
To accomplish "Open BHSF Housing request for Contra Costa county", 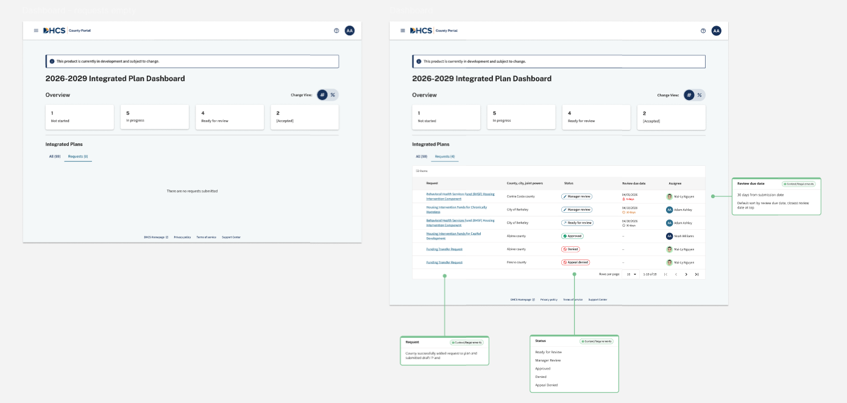I will point(460,196).
